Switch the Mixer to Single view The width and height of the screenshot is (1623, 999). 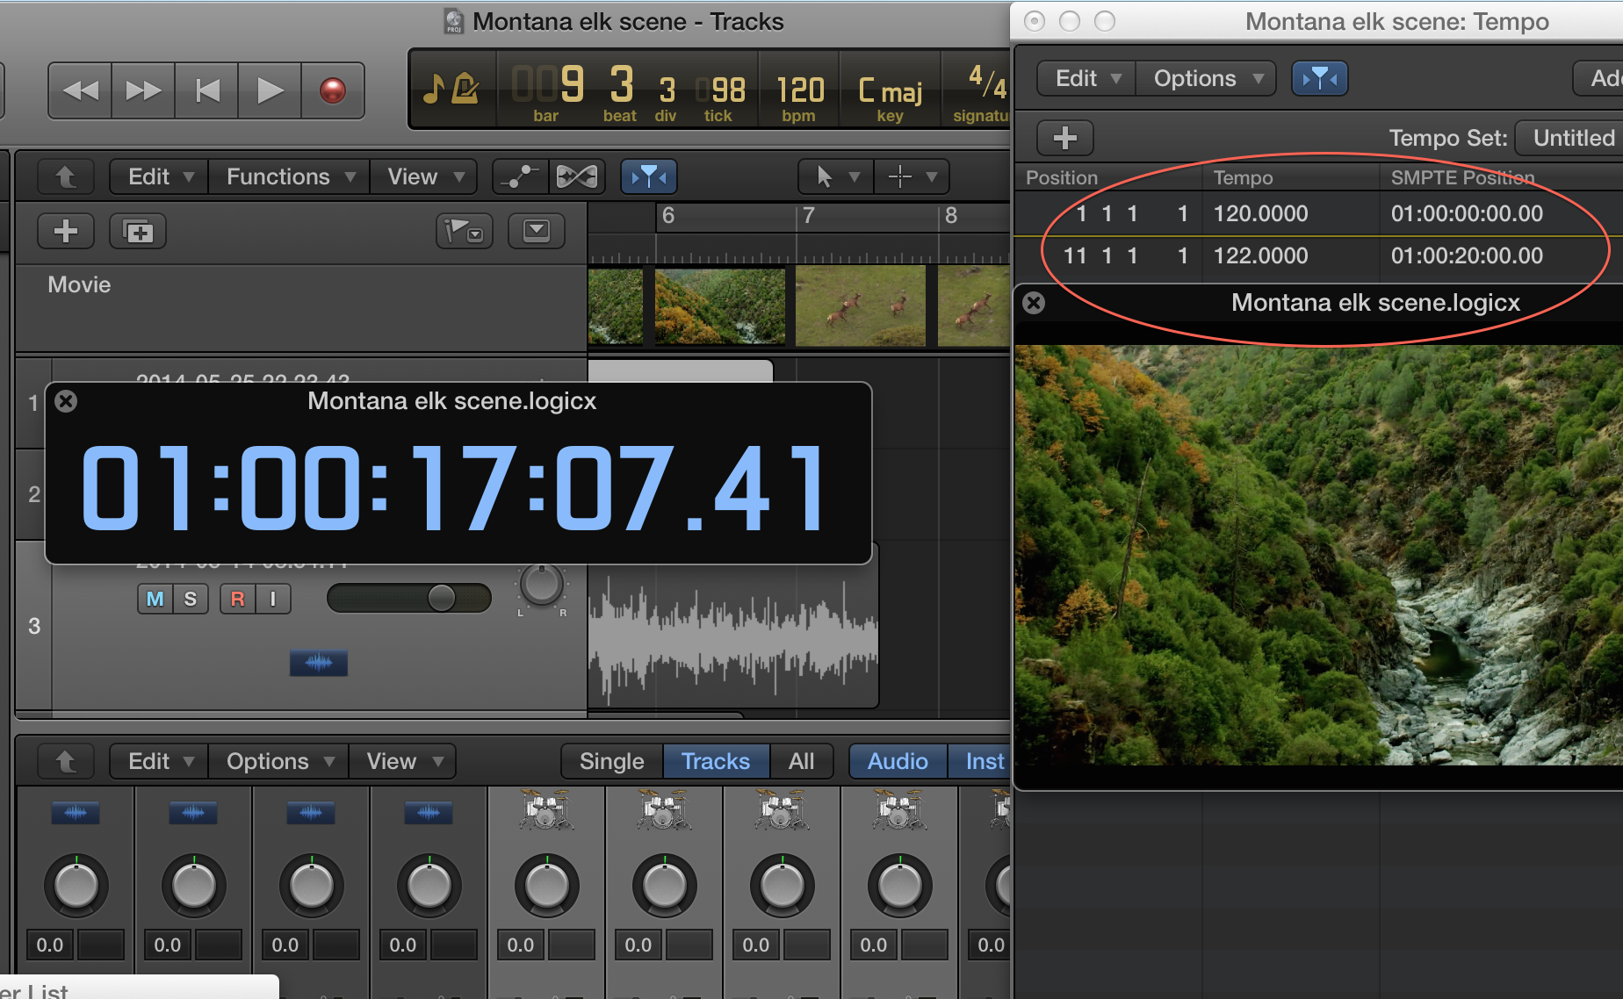[612, 761]
